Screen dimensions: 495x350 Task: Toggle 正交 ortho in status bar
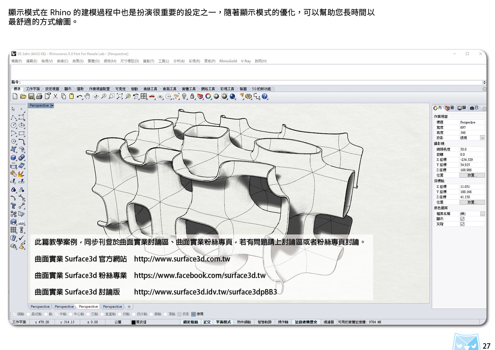click(207, 322)
